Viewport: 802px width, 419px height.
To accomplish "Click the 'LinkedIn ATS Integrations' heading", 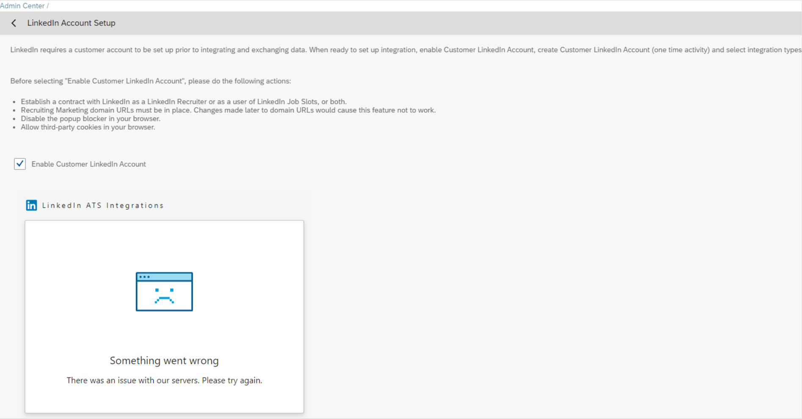I will click(x=103, y=205).
